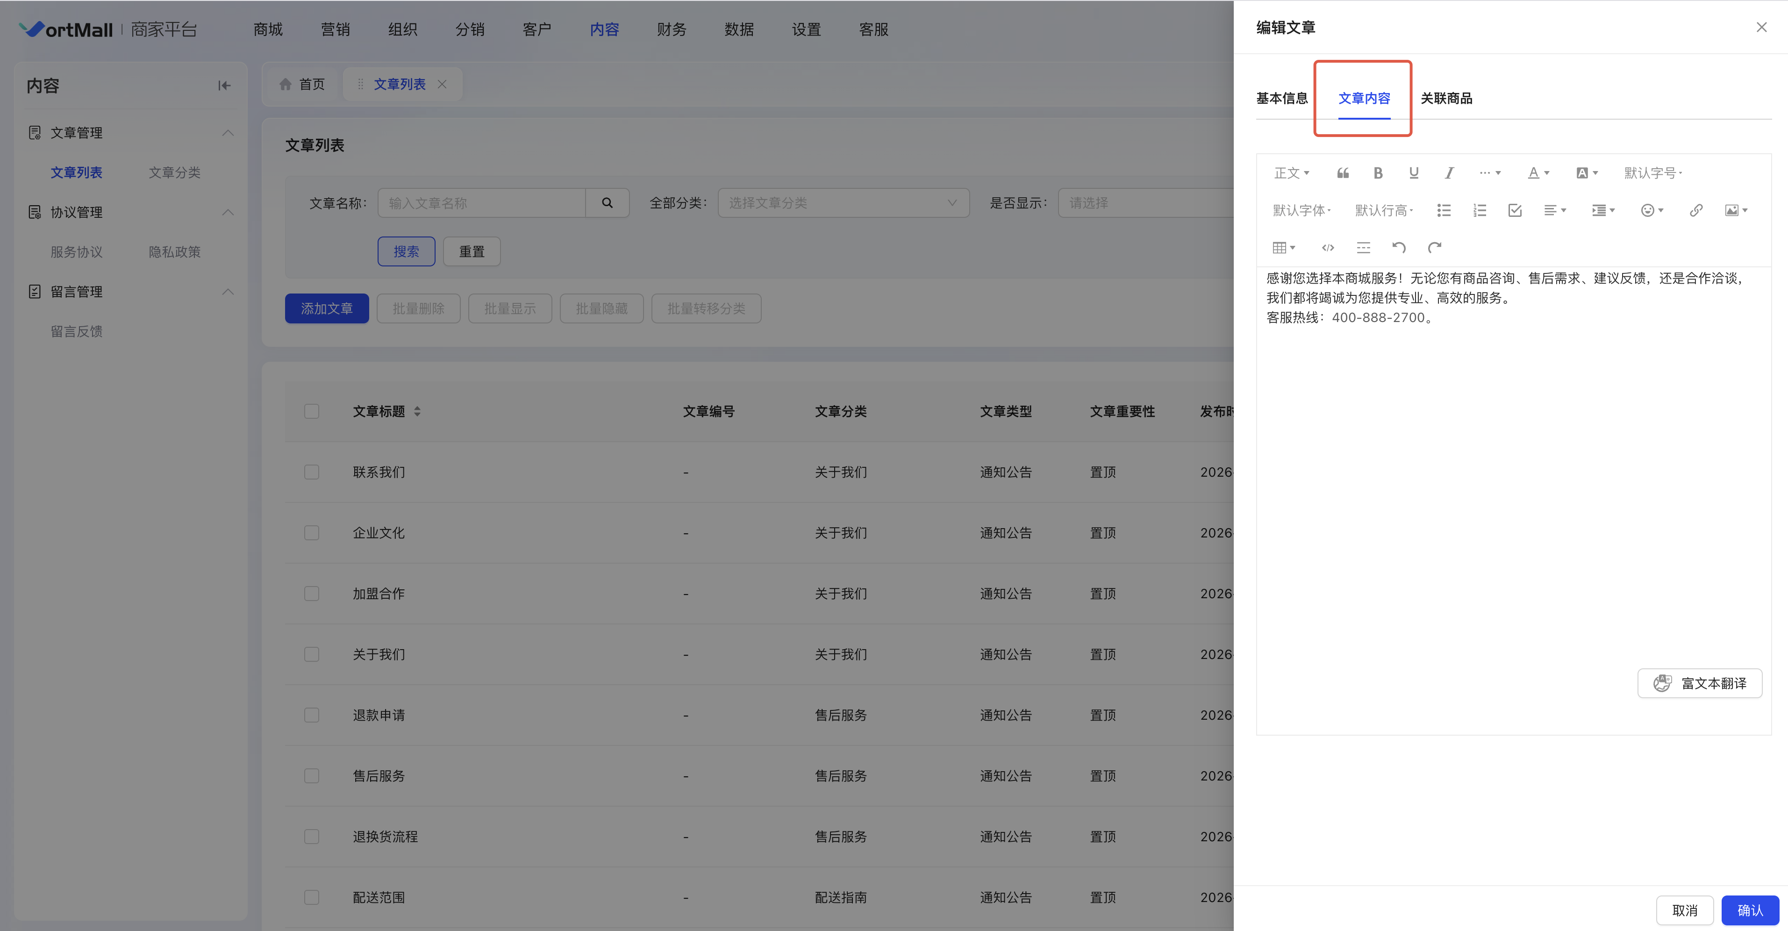The image size is (1788, 931).
Task: Click the blockquote icon in editor
Action: 1342,173
